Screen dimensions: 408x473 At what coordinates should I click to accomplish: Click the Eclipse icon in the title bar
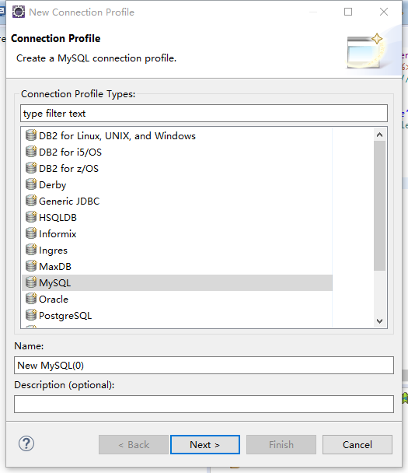pos(19,12)
